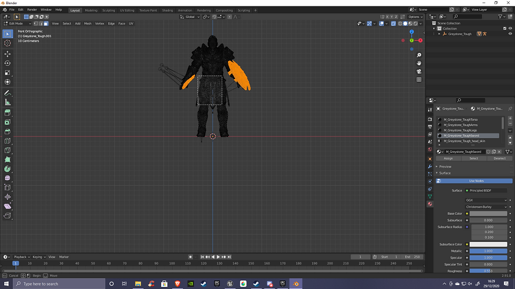
Task: Select the Cursor tool in left toolbar
Action: 7,43
